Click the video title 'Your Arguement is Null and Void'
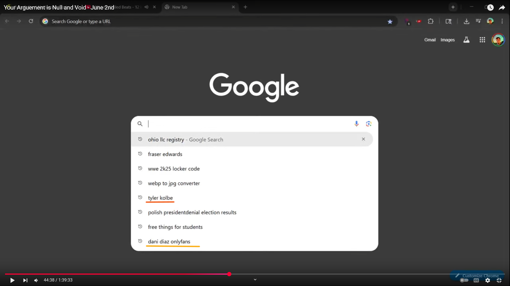 (x=59, y=7)
